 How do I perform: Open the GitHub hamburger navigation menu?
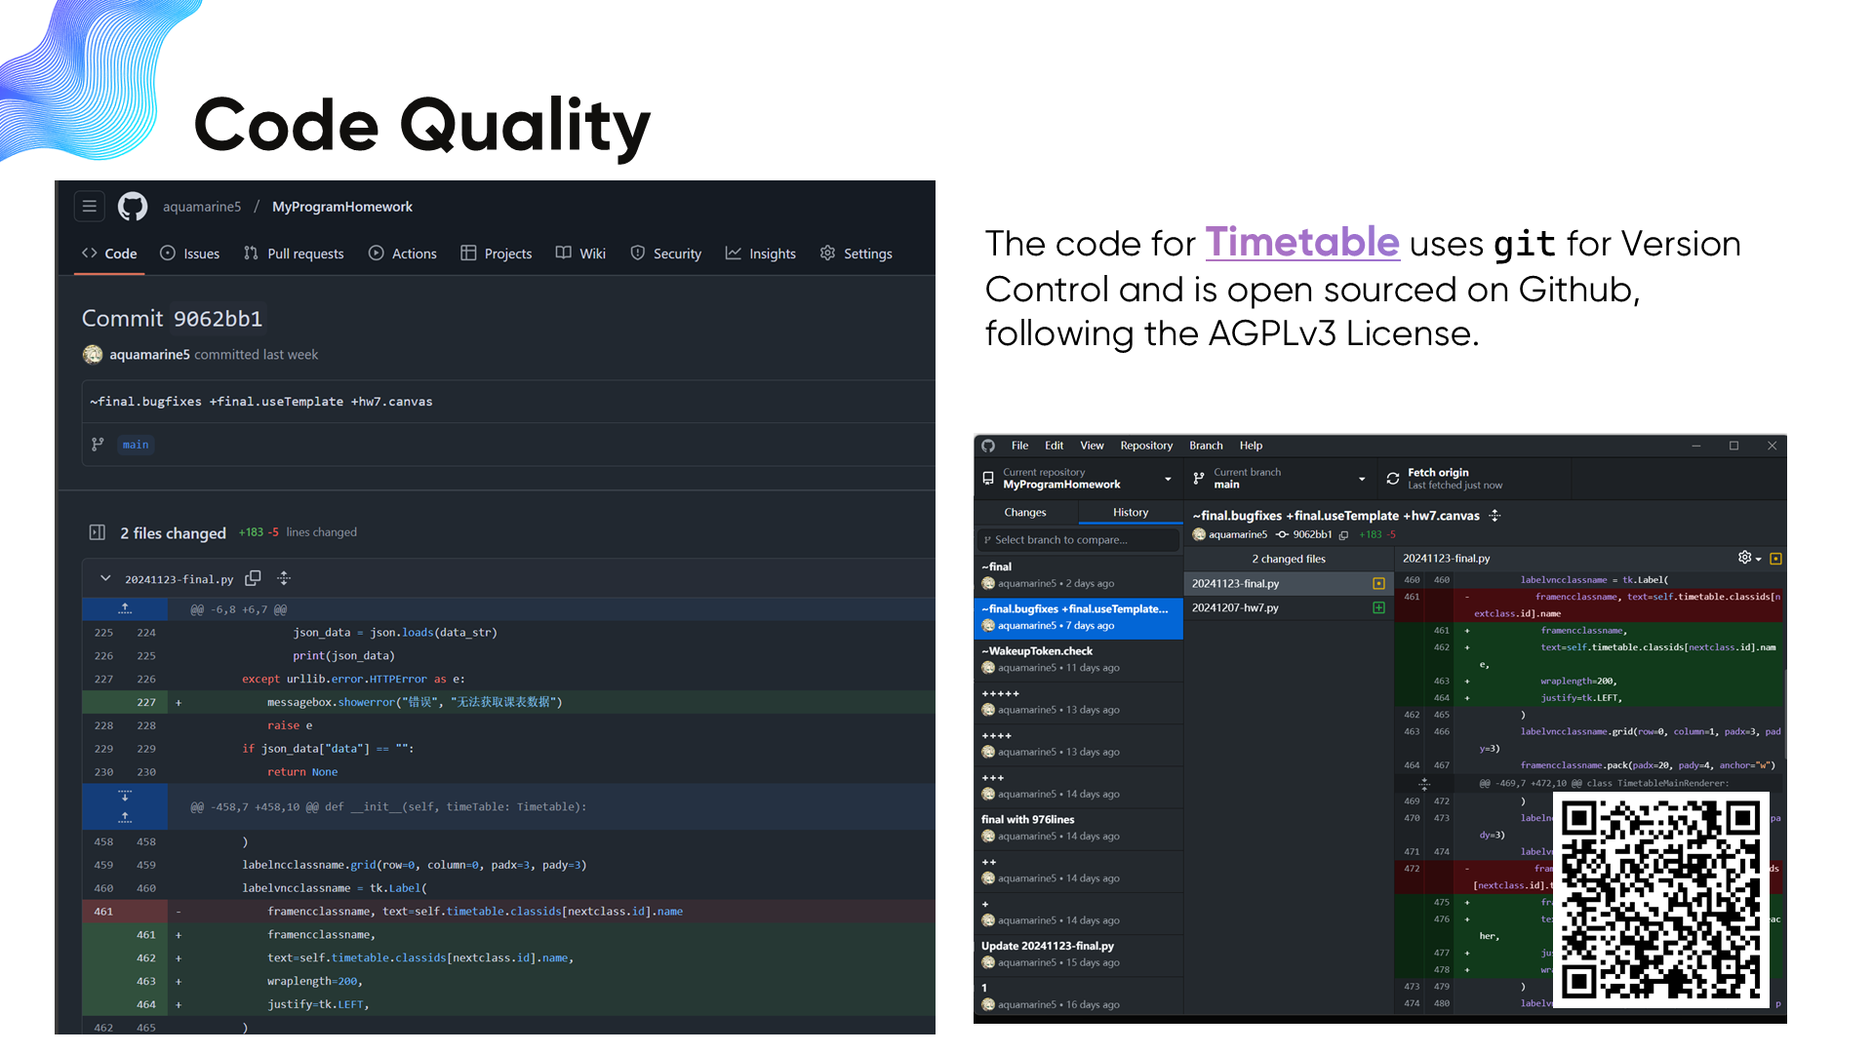(89, 206)
